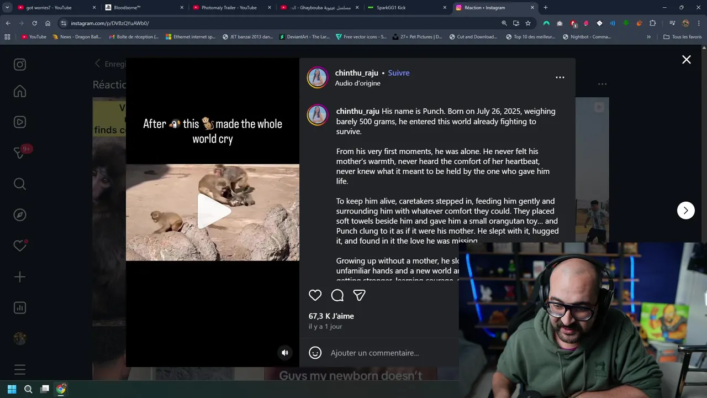Open profile avatar in Instagram sidebar

(x=20, y=339)
